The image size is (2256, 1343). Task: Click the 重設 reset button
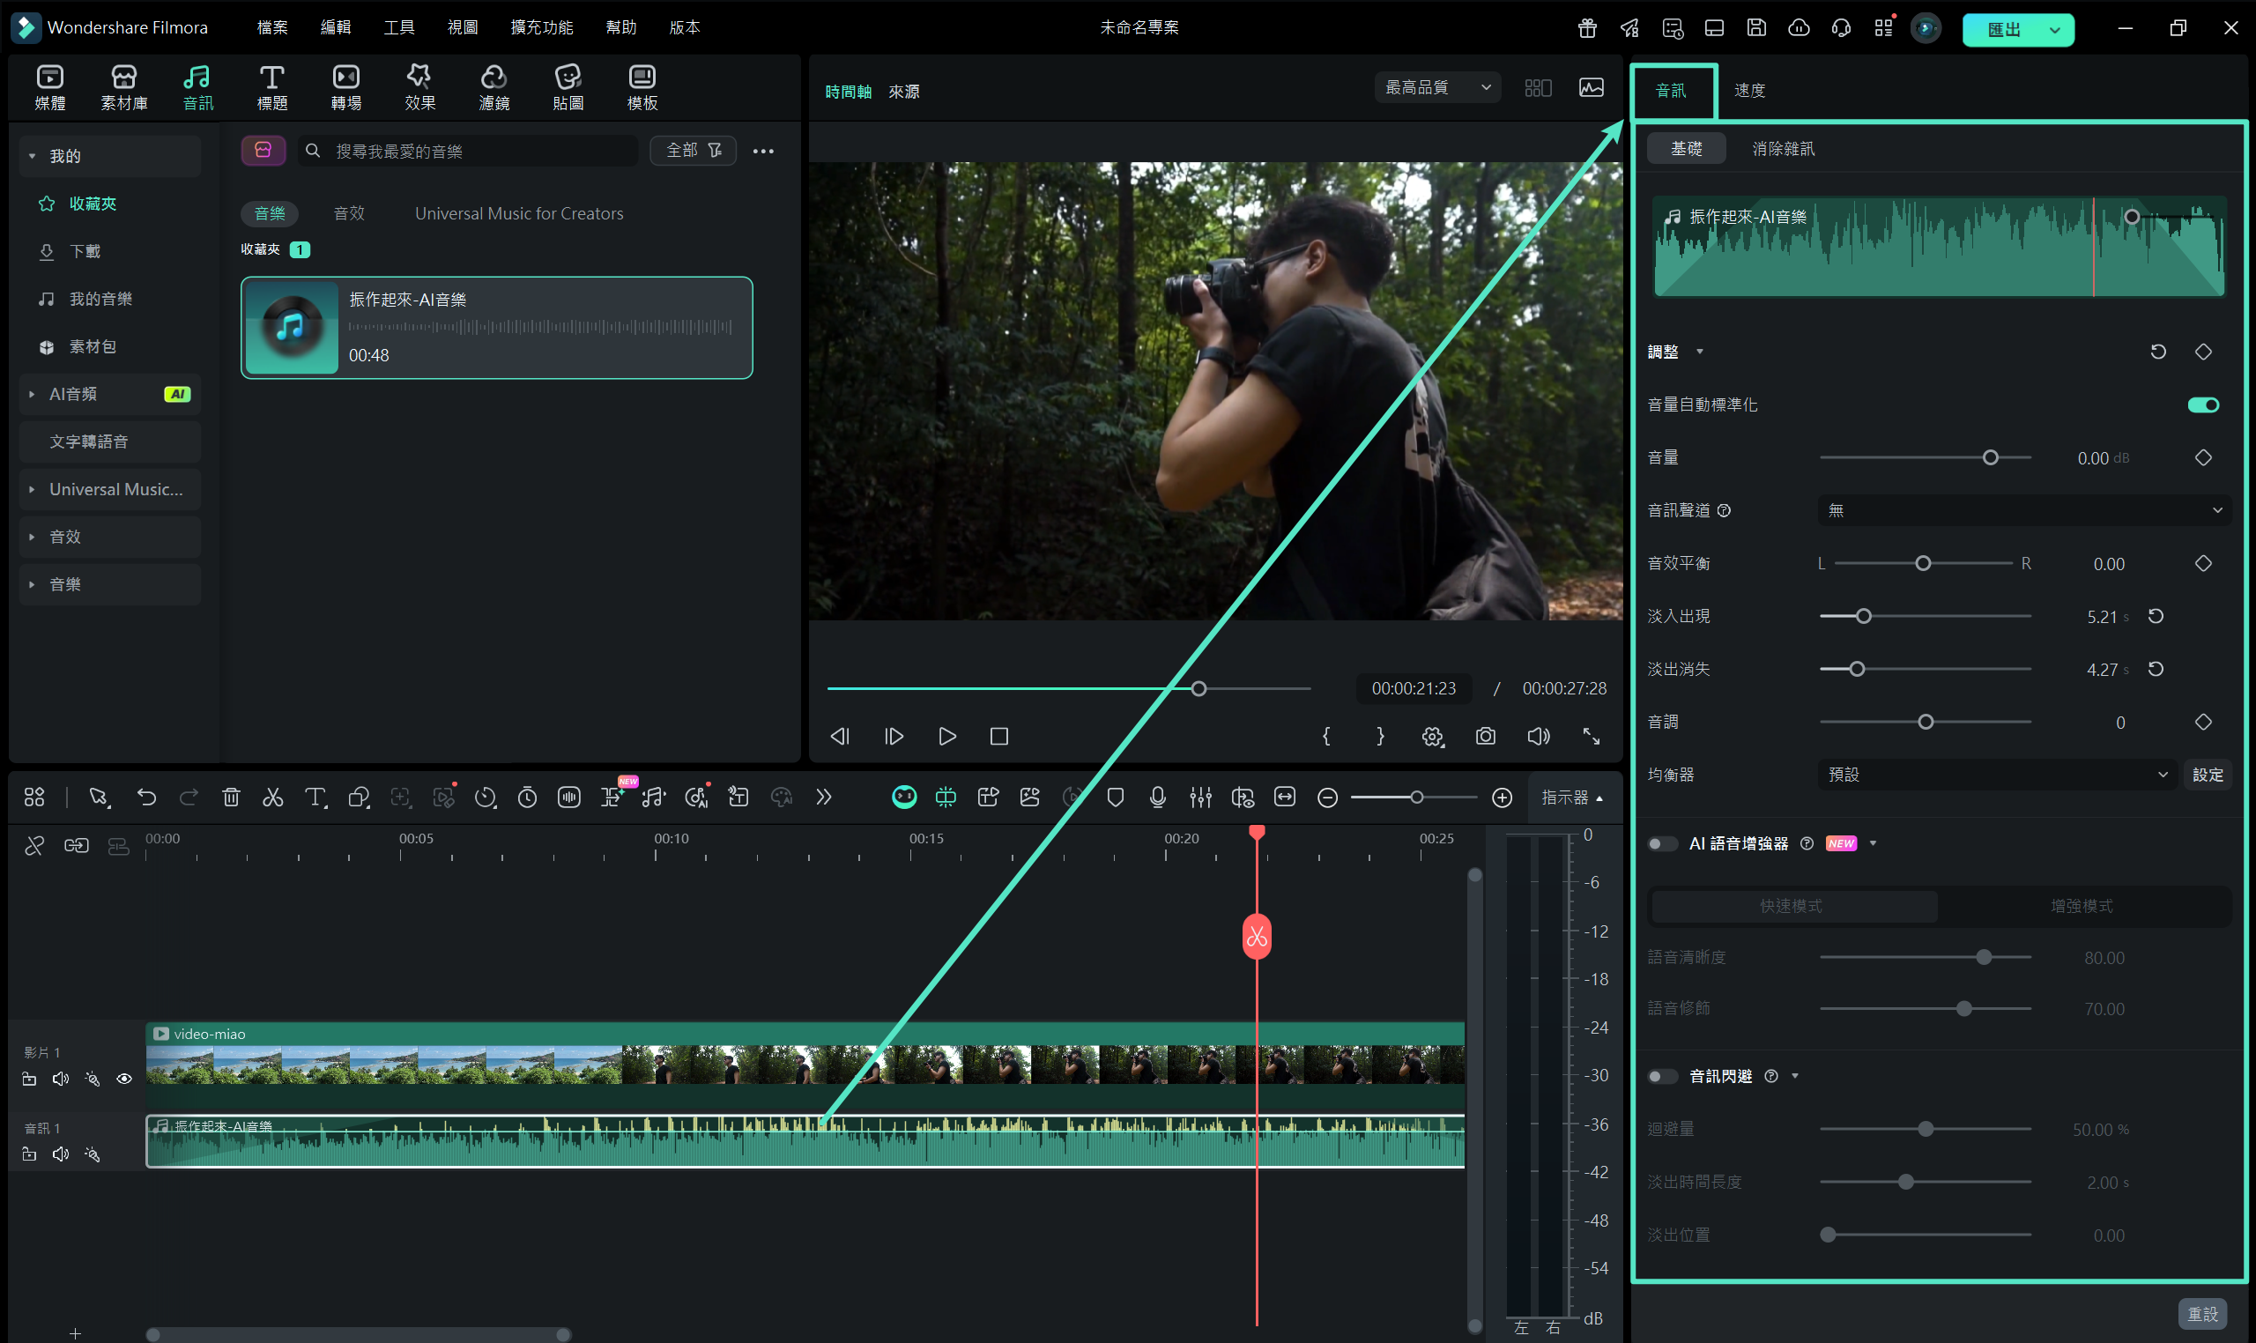coord(2201,1313)
